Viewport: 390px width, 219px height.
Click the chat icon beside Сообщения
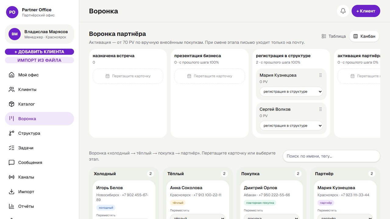click(12, 162)
